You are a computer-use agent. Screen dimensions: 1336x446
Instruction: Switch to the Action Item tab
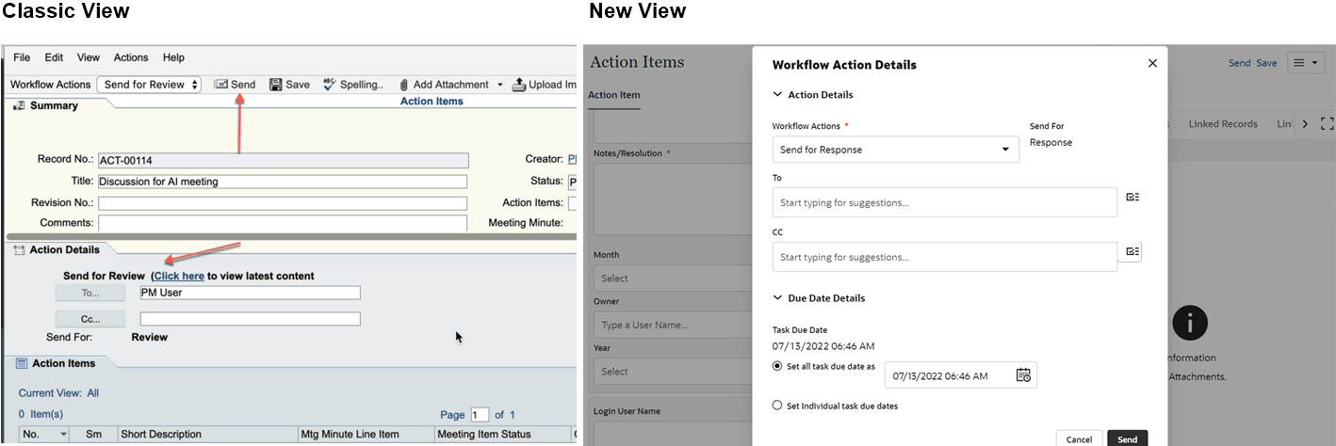pyautogui.click(x=613, y=95)
